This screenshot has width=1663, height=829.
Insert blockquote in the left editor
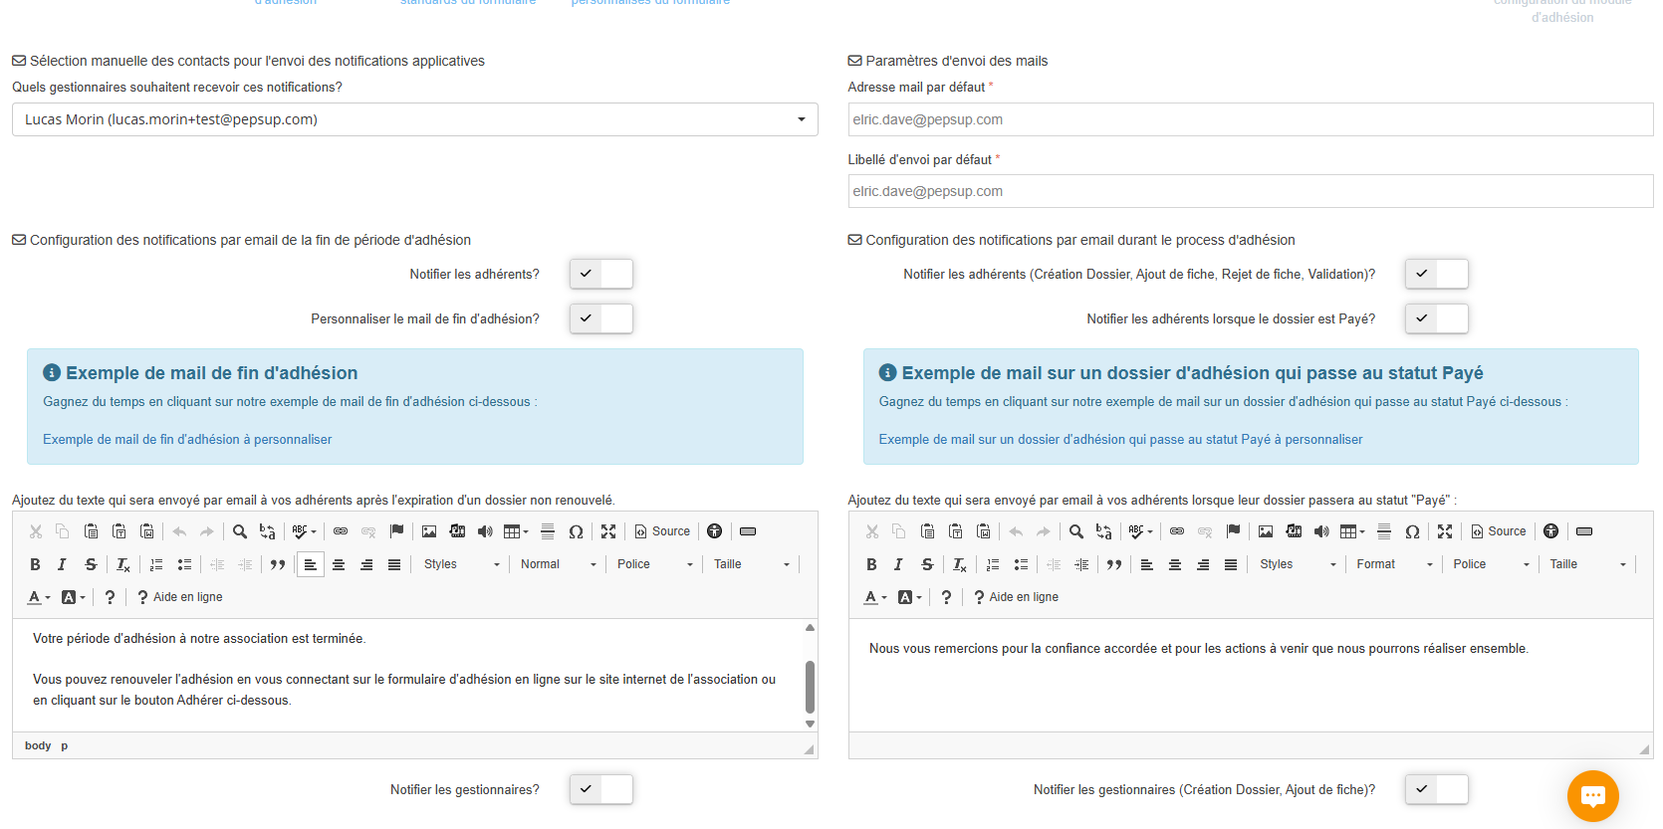point(278,564)
